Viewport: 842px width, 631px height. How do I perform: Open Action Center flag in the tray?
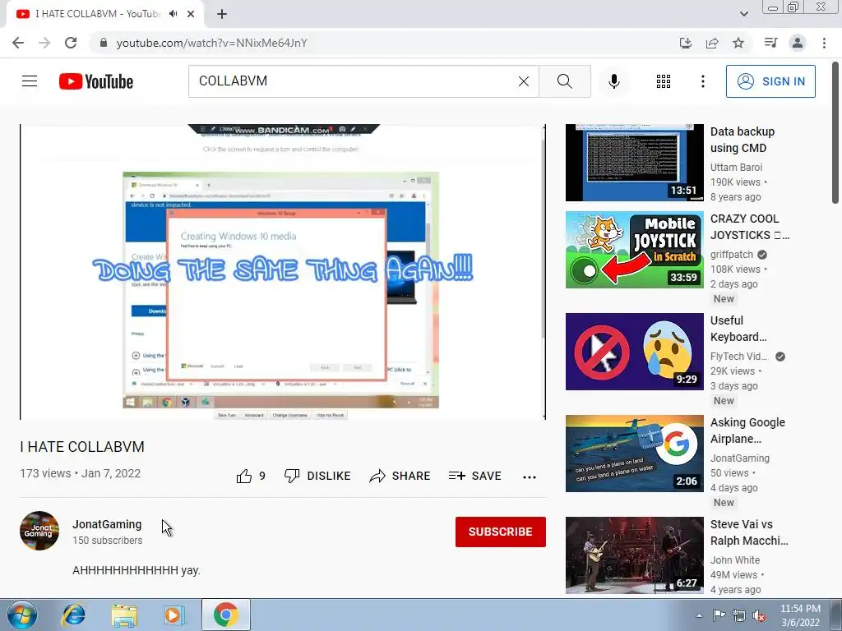pyautogui.click(x=719, y=615)
